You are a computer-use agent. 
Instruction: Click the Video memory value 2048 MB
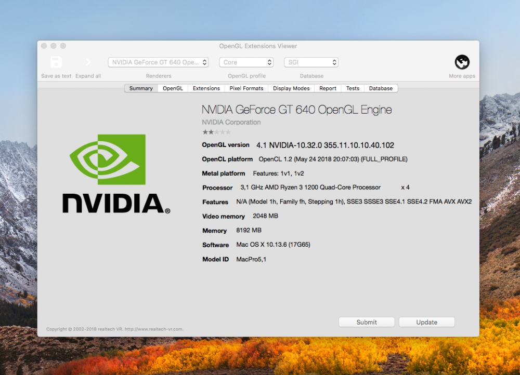(265, 216)
